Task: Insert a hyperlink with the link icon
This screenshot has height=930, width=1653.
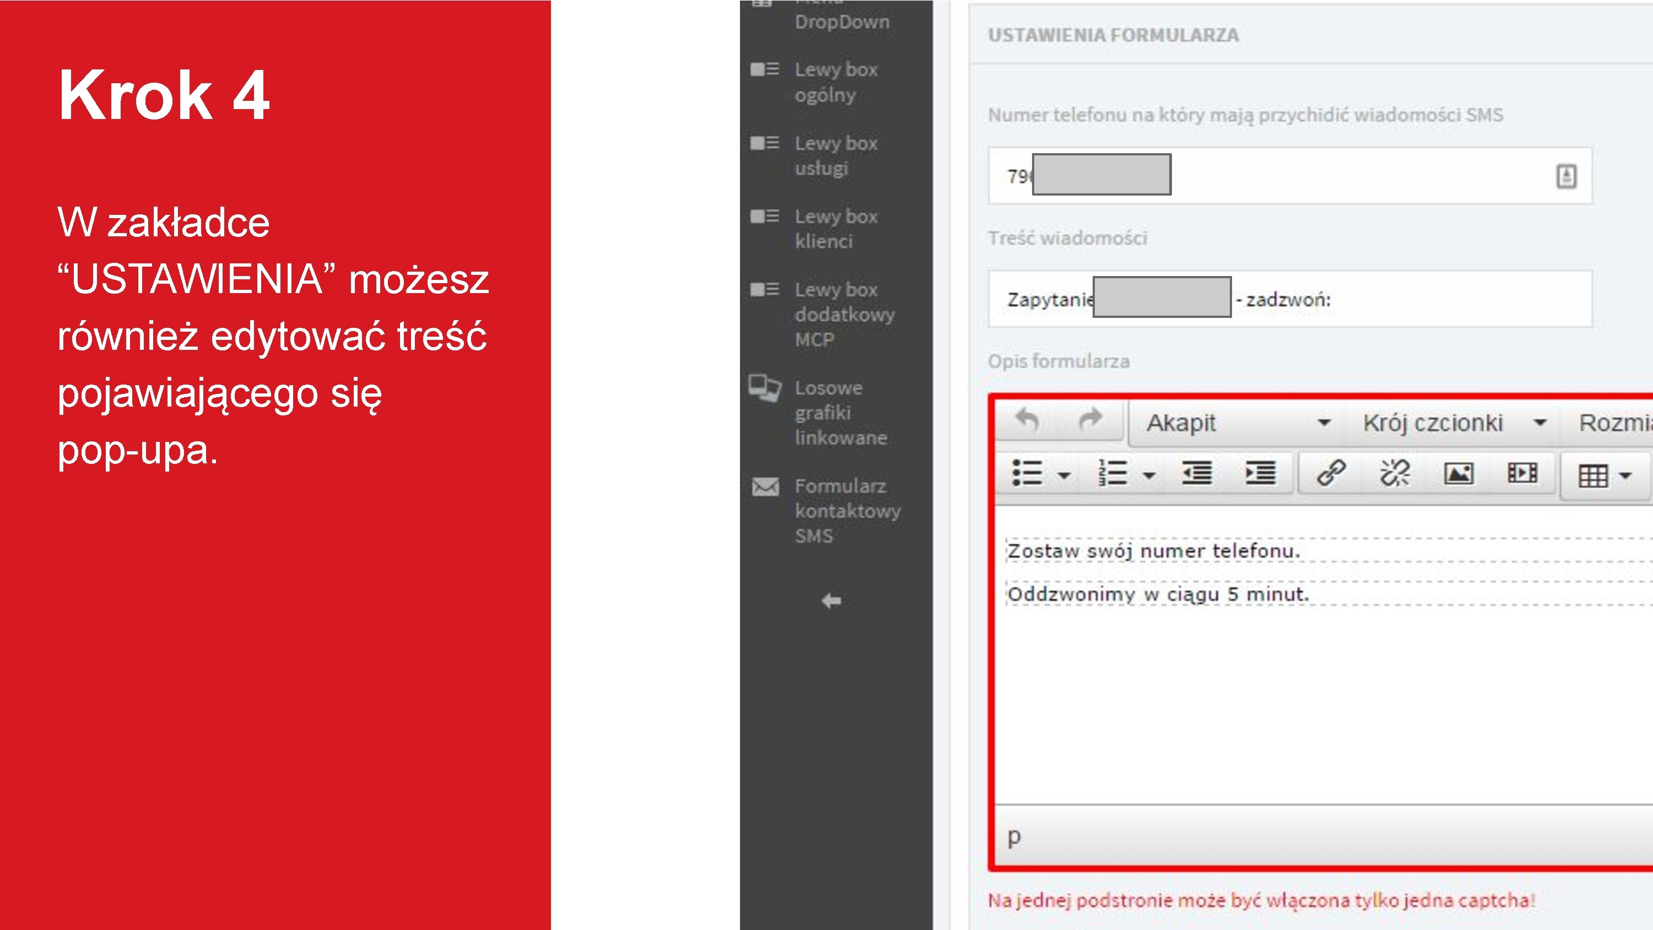Action: pos(1331,474)
